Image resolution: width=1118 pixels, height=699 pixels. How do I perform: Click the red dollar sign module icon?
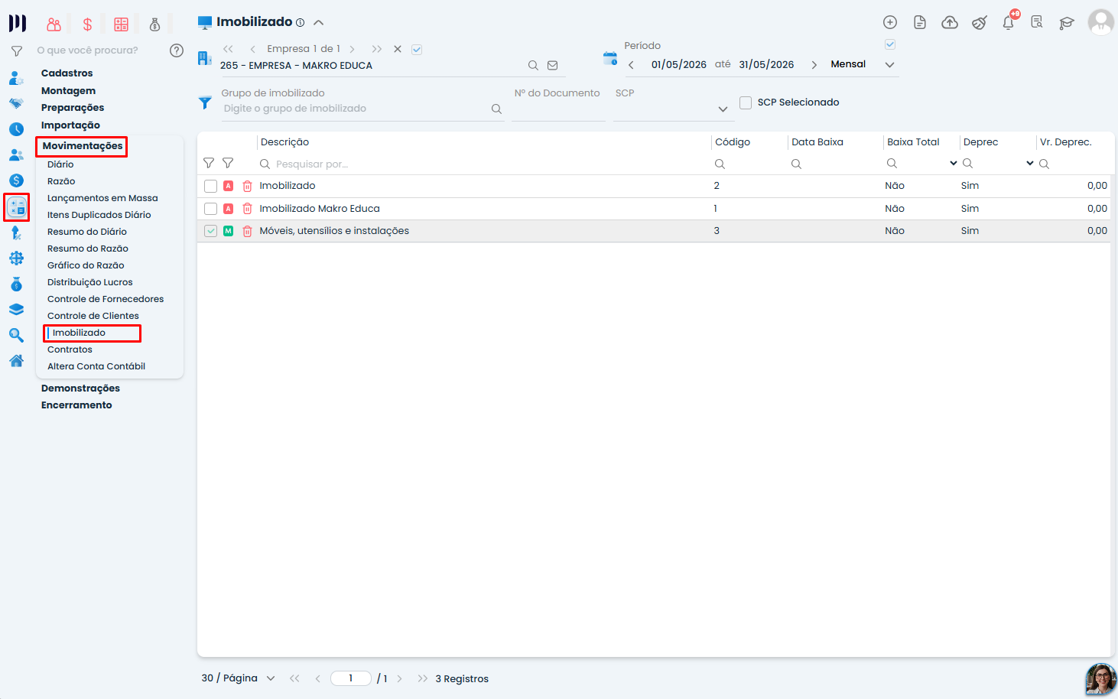click(87, 24)
